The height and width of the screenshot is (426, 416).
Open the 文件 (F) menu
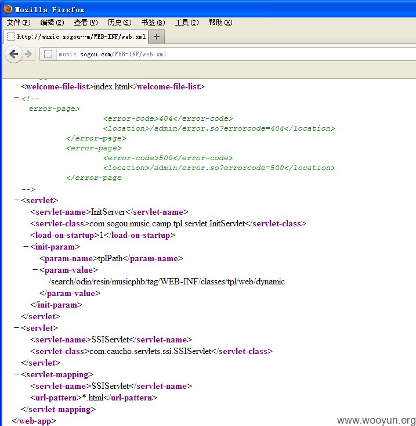coord(19,23)
